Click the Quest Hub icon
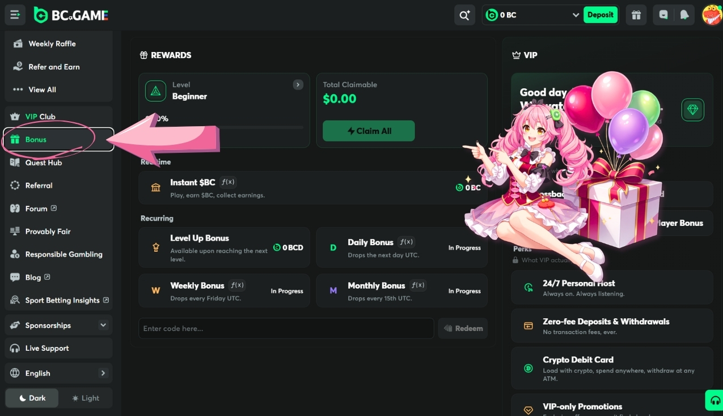The height and width of the screenshot is (416, 723). tap(15, 162)
